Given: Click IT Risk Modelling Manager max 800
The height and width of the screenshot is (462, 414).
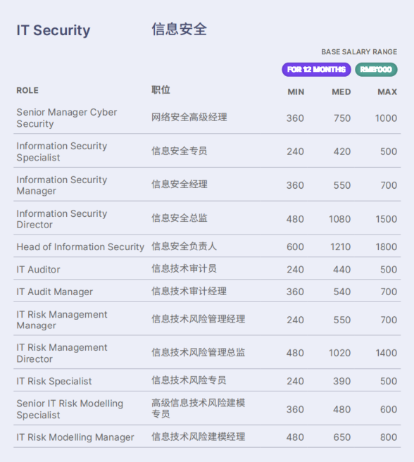Looking at the screenshot, I should pyautogui.click(x=389, y=437).
